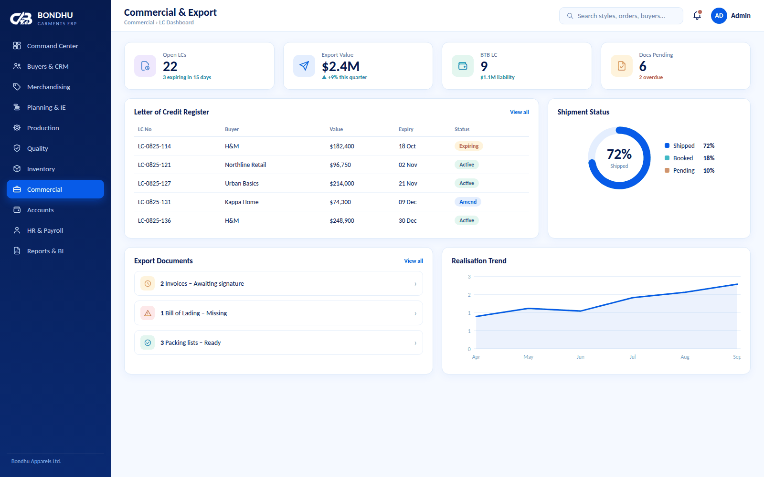Screen dimensions: 764x477
Task: Click the Command Center grid icon
Action: (17, 46)
